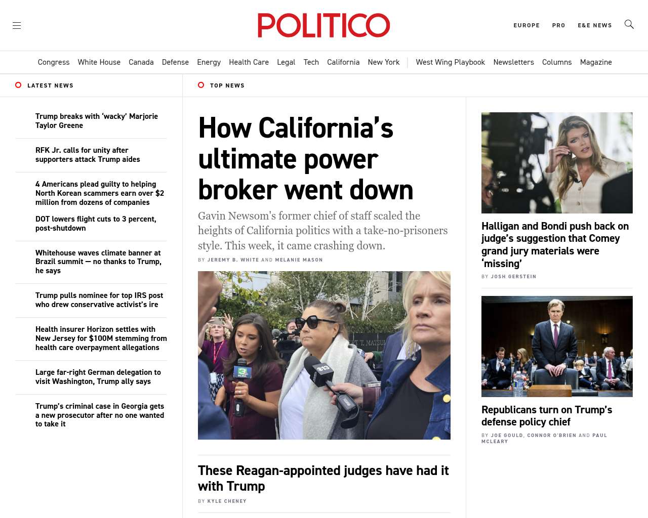Open the Senate hearing photo thumbnail

pyautogui.click(x=557, y=347)
